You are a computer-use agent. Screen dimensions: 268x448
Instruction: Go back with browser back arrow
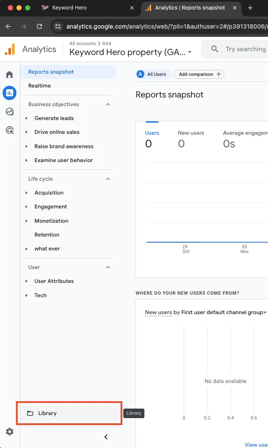pos(8,26)
